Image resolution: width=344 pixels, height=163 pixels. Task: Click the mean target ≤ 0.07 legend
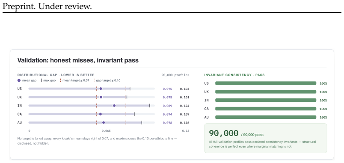[74, 80]
